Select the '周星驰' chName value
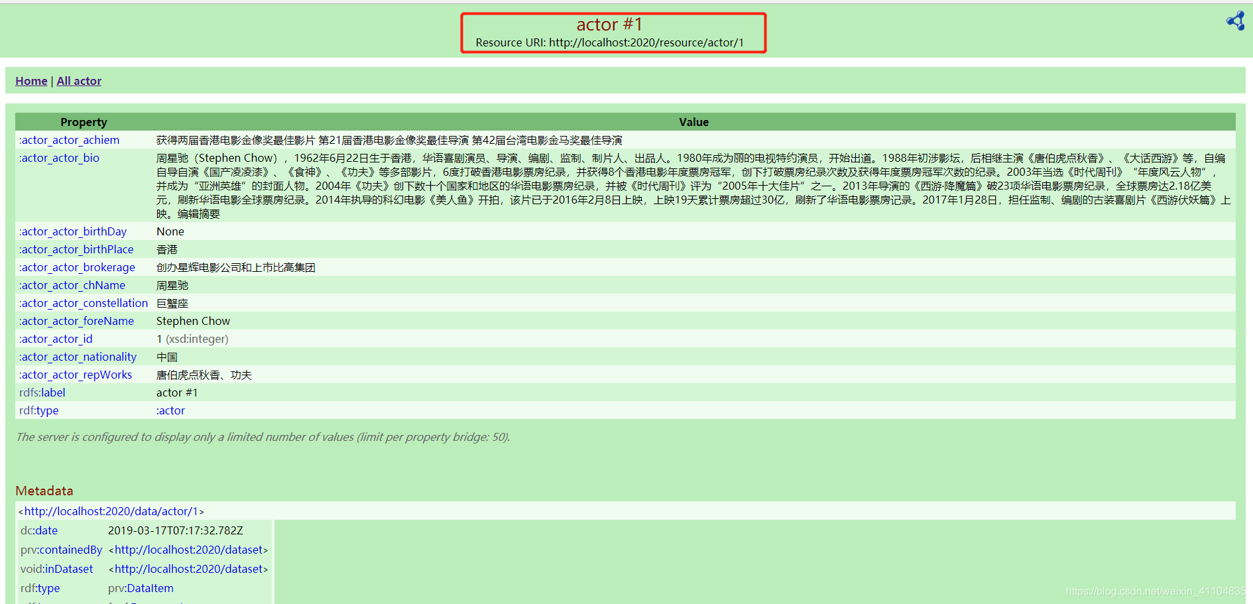The height and width of the screenshot is (604, 1253). [172, 285]
